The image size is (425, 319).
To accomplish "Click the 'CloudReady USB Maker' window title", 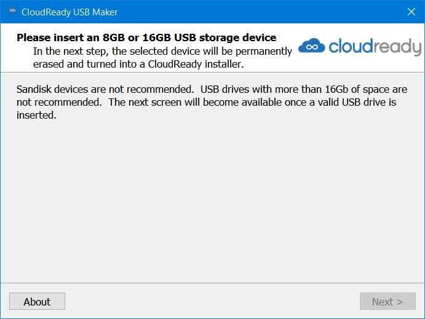I will pyautogui.click(x=70, y=12).
